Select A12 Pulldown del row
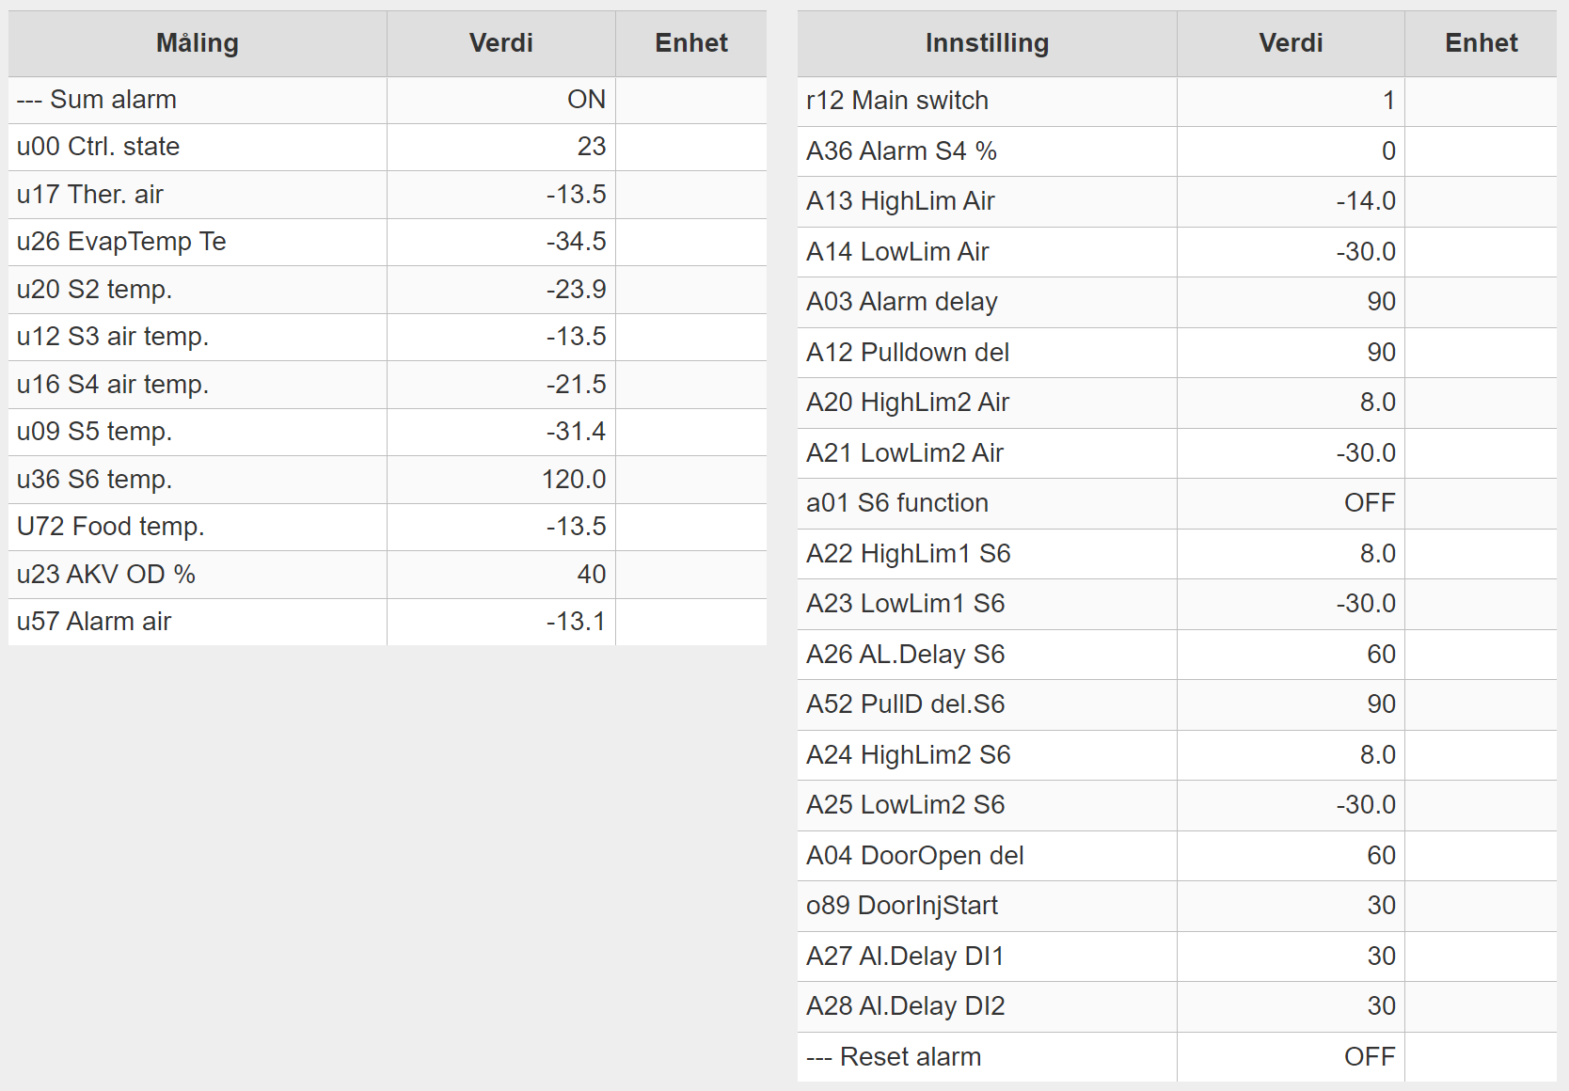The image size is (1569, 1091). (x=1177, y=353)
